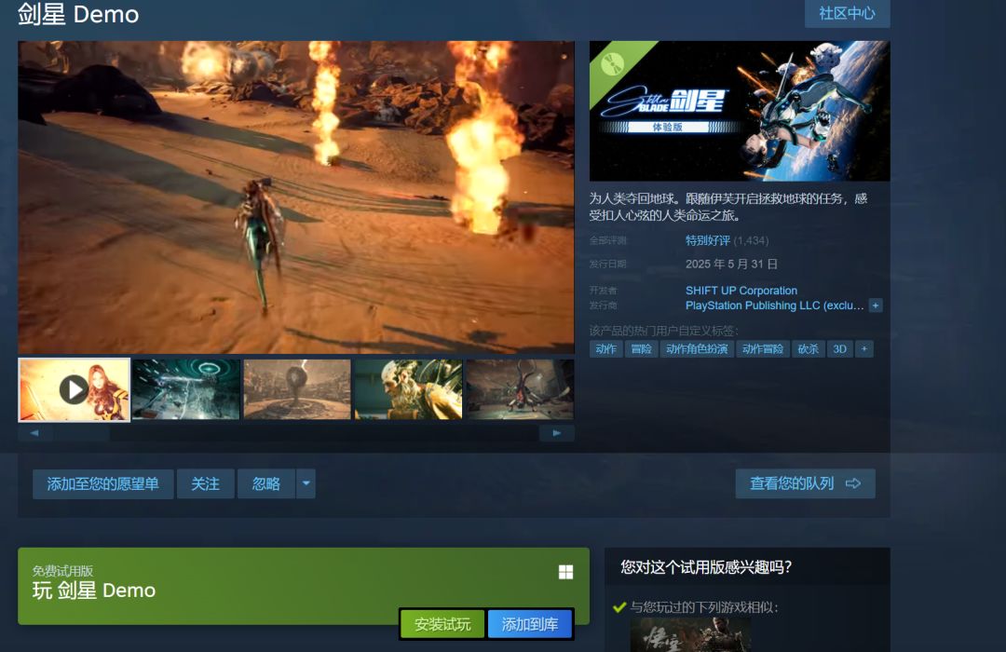Screen dimensions: 1006x652
Task: Click the similar game thumbnail under 与您玩过的下列游戏相似
Action: pos(691,635)
